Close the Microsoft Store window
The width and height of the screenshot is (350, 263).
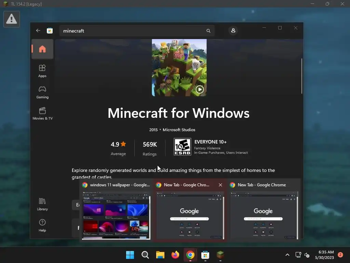pos(296,28)
